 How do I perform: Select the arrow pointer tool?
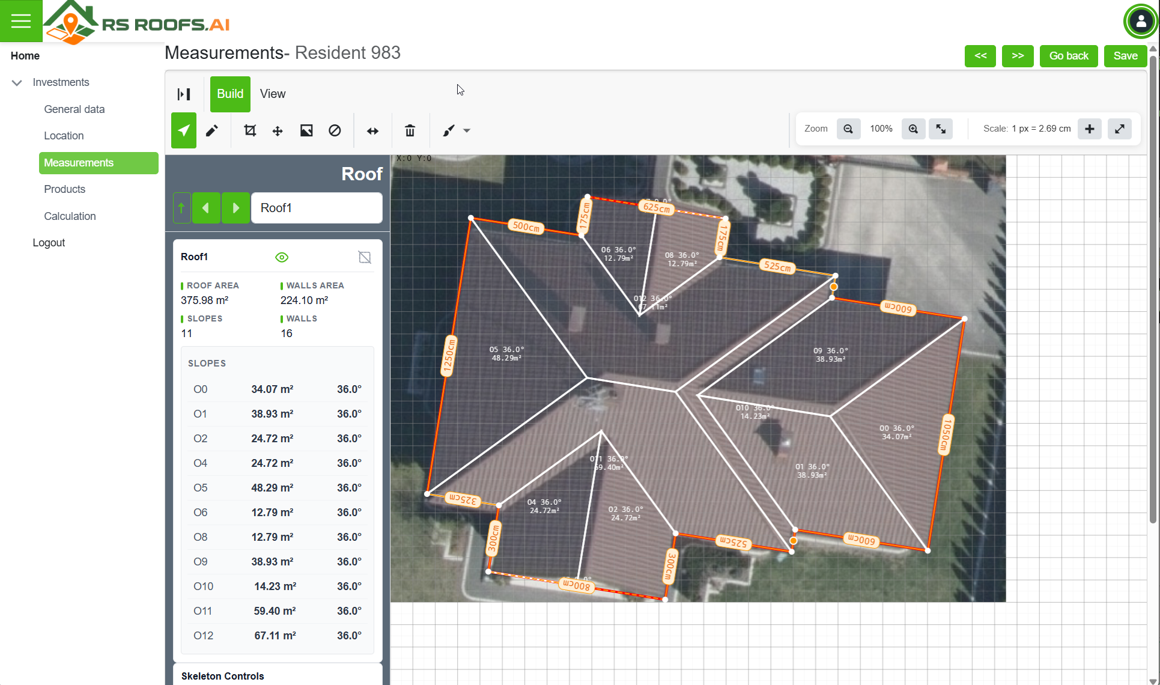pos(184,130)
